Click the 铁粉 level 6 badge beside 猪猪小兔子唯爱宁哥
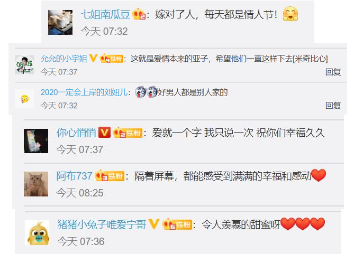The width and height of the screenshot is (363, 254). (x=177, y=224)
